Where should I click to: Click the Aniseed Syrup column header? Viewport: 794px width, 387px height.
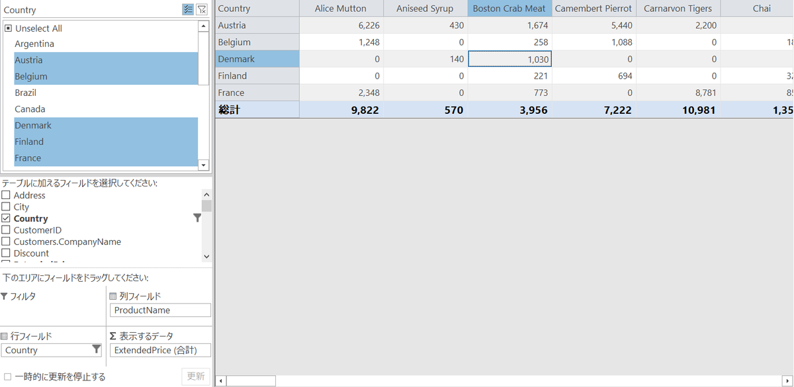[x=425, y=9]
